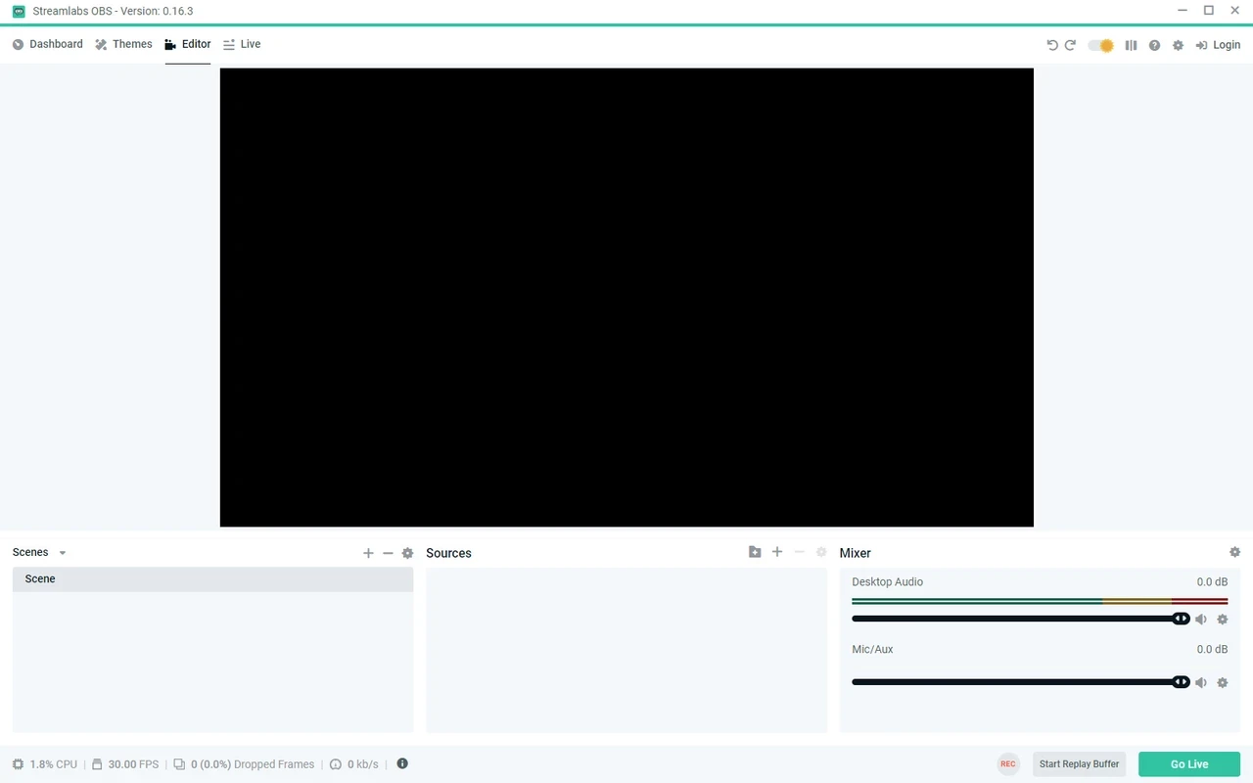Mute Desktop Audio speaker icon
Screen dimensions: 1253x783
[1201, 620]
